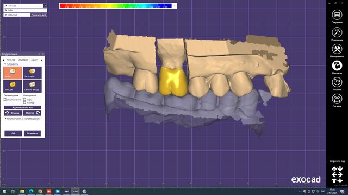
Task: Expand the color scale arrow
Action: click(175, 6)
